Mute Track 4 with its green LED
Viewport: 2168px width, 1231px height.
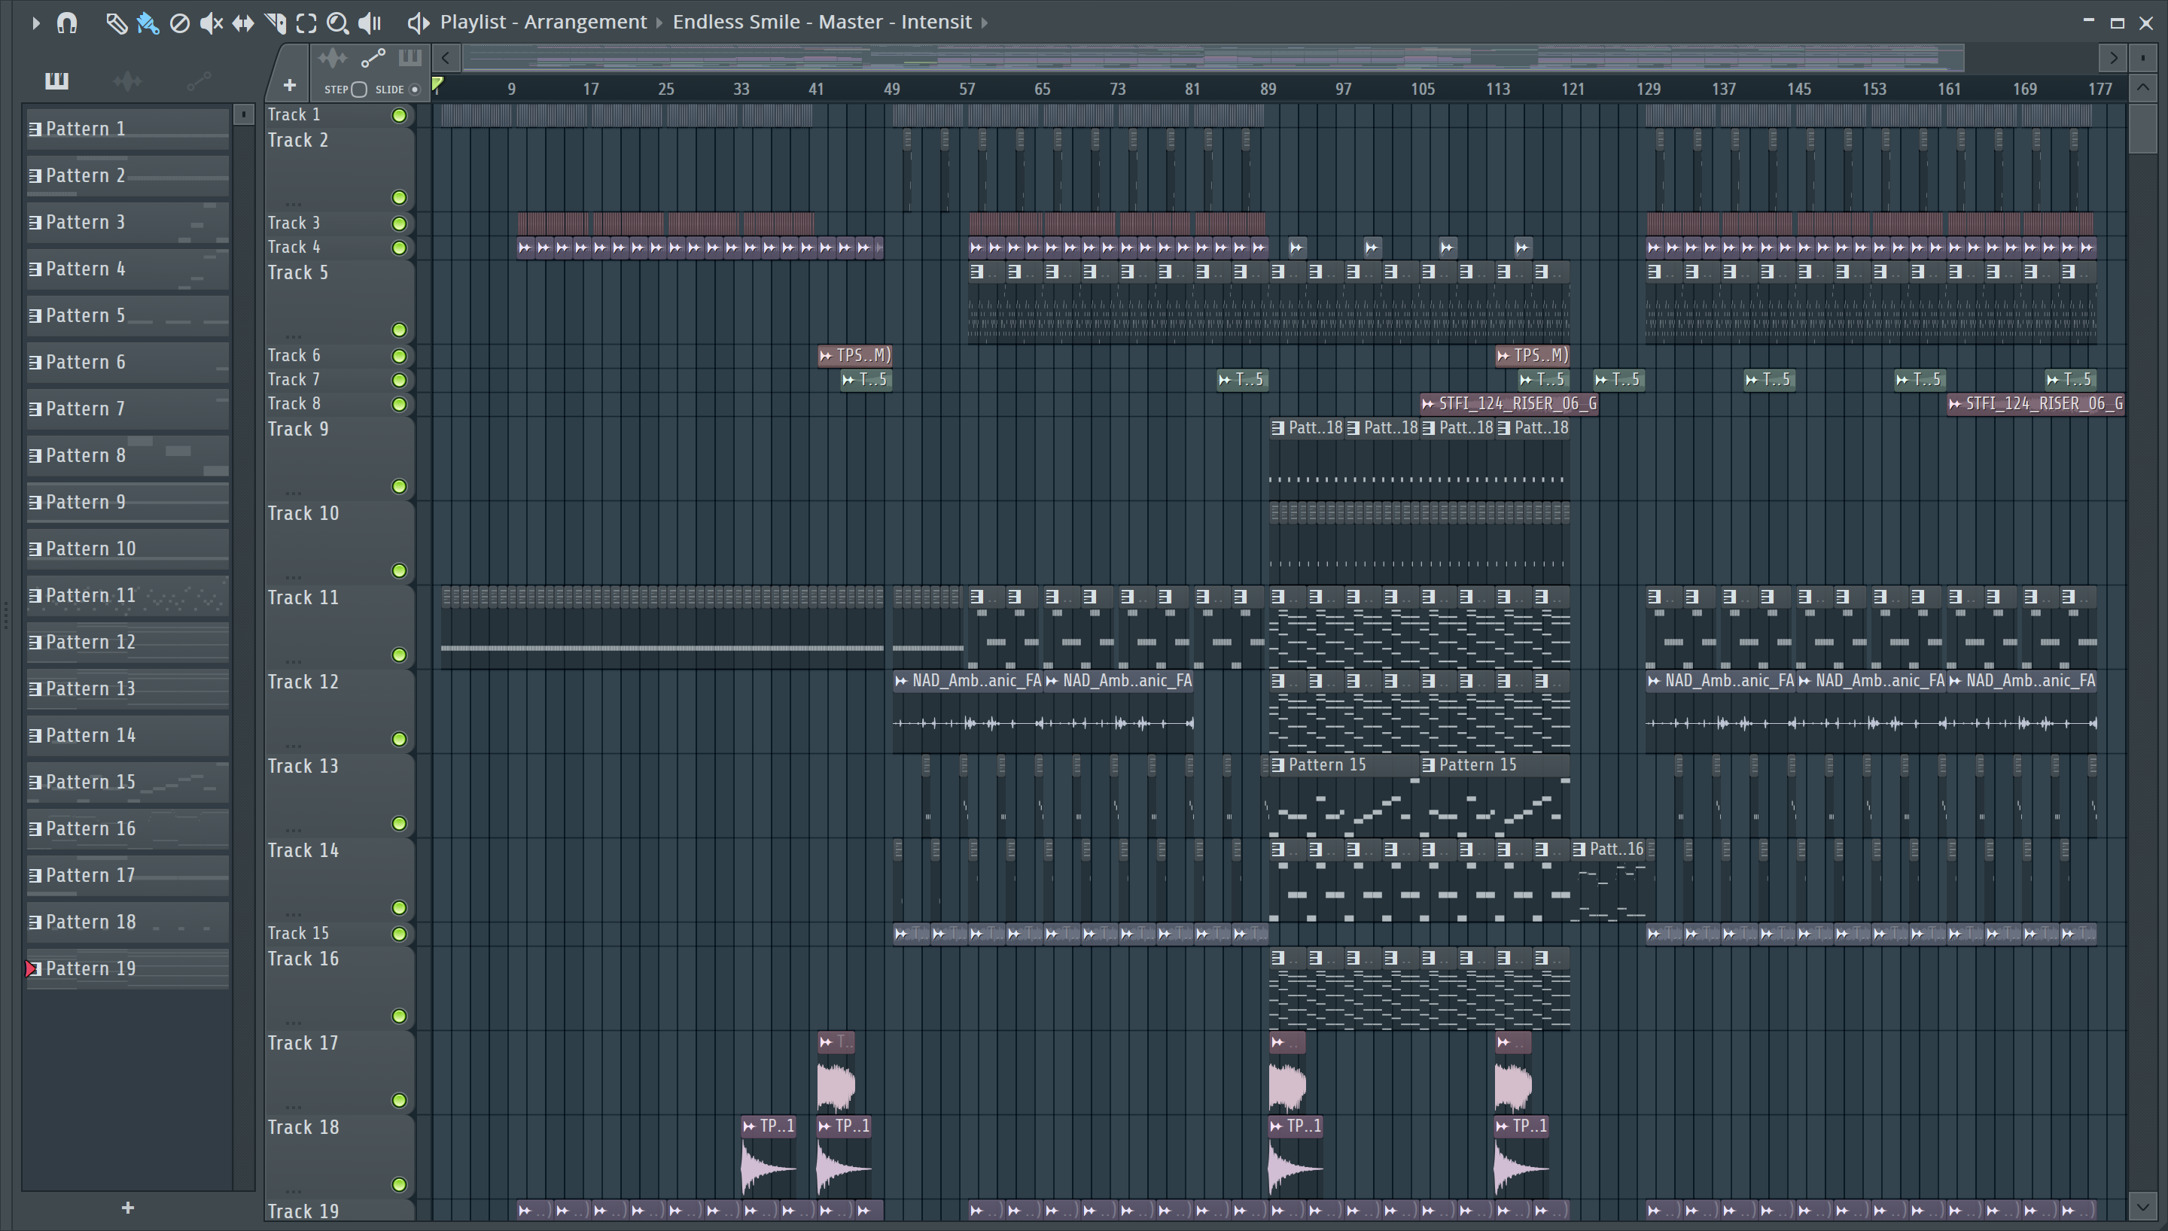tap(399, 248)
